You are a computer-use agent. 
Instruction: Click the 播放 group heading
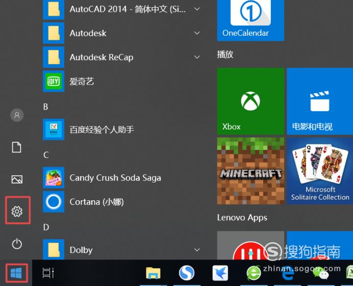225,54
